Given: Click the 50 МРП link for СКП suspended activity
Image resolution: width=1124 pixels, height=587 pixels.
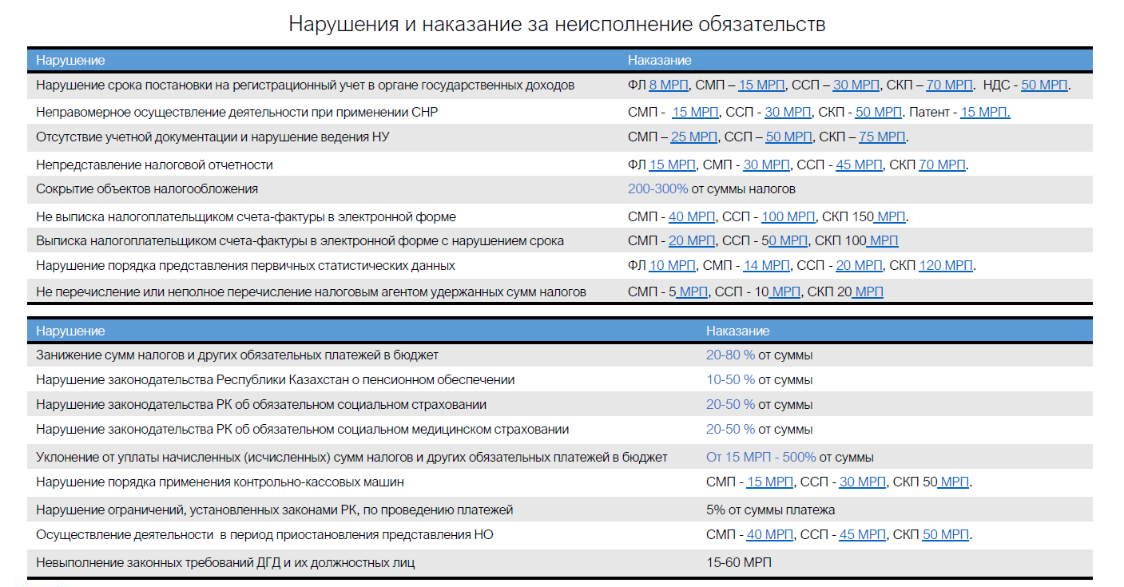Looking at the screenshot, I should coord(945,535).
